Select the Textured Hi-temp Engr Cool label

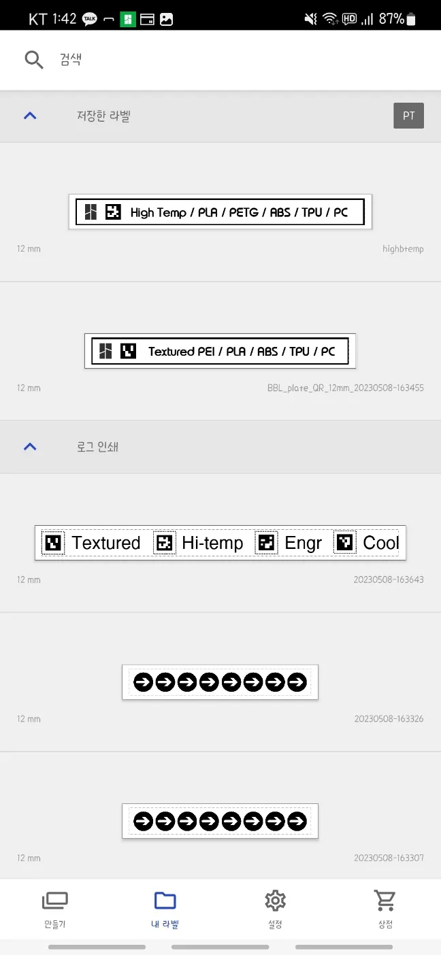coord(220,543)
